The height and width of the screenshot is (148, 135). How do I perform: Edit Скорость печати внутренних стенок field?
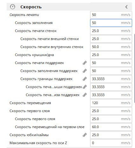coord(111,47)
